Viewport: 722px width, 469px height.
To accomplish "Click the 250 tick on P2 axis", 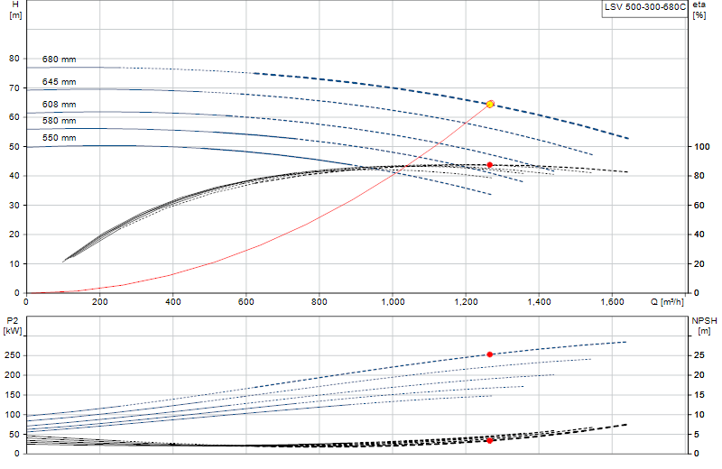I will (x=13, y=355).
